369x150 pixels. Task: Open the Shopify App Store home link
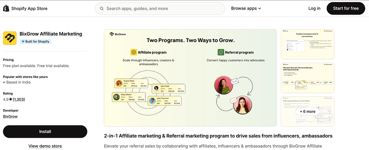[25, 8]
